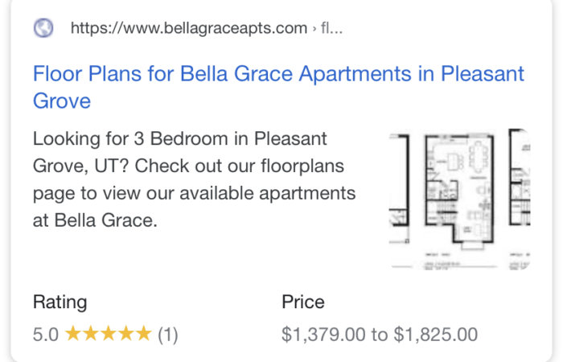Click the (1) review count

tap(168, 335)
